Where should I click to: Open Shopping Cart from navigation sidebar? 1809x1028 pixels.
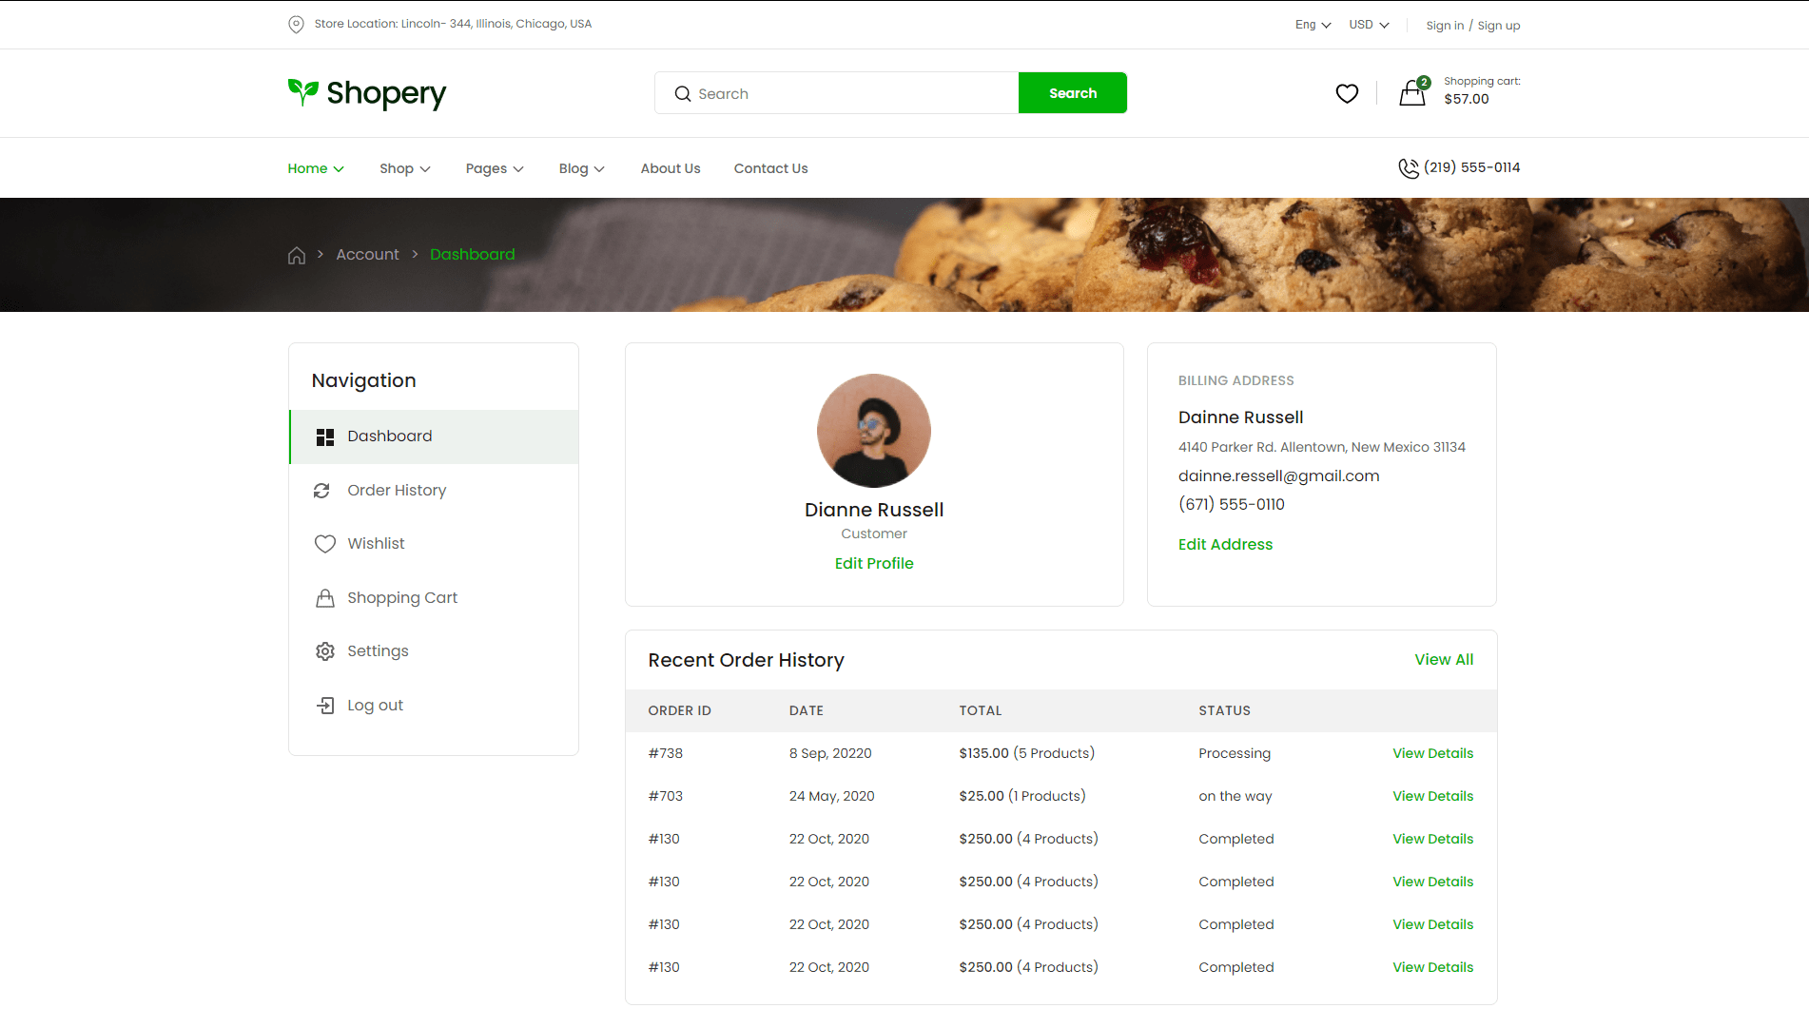(x=401, y=598)
